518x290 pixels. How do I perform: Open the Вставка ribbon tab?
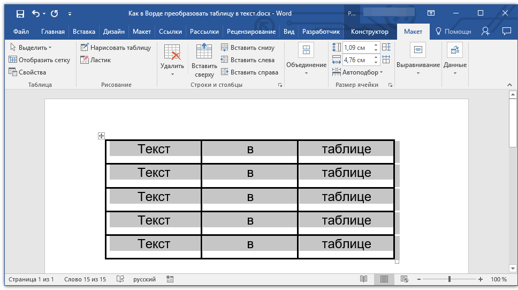tap(84, 32)
